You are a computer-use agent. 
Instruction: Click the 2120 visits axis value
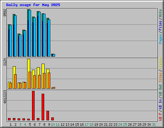(x=5, y=62)
